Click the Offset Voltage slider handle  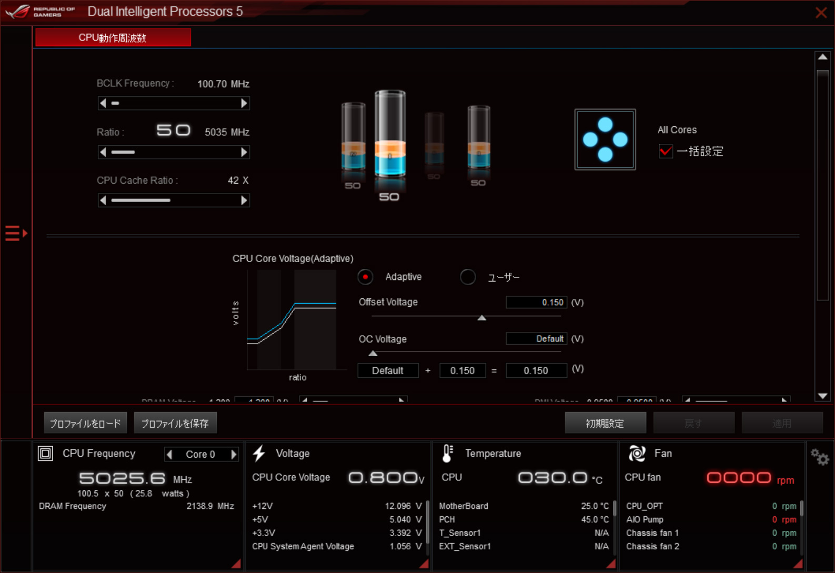(x=481, y=318)
